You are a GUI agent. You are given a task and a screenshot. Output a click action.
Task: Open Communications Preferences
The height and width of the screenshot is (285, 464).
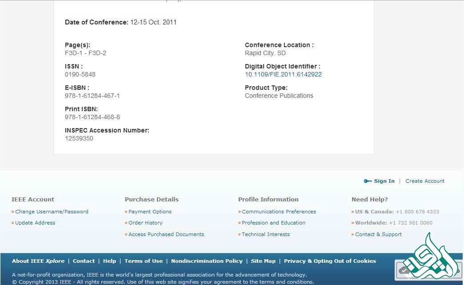coord(279,212)
